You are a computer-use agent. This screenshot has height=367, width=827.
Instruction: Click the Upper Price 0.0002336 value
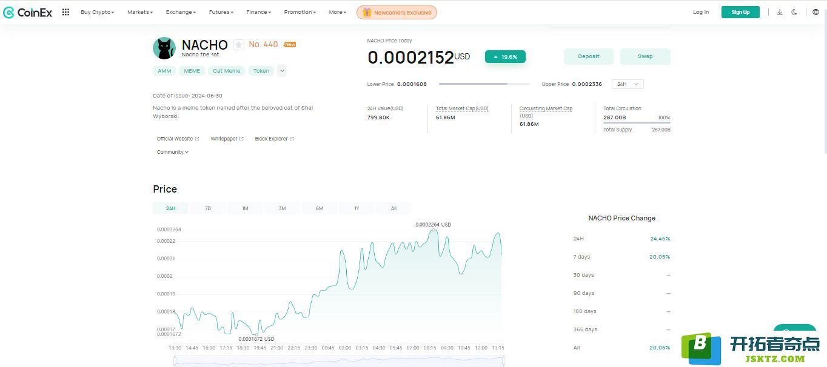[x=587, y=84]
